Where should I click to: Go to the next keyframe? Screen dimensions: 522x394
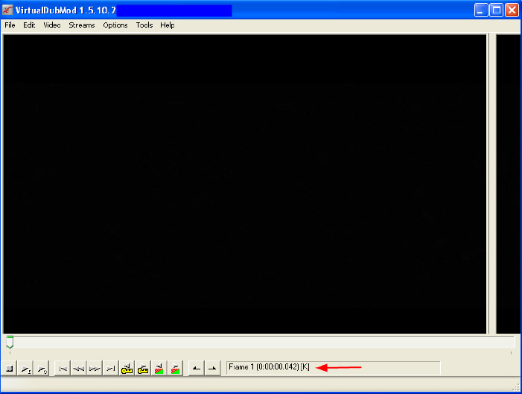click(143, 369)
